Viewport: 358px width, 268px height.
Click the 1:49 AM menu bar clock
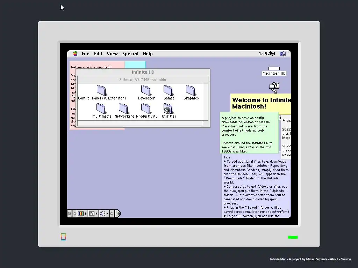pos(267,53)
